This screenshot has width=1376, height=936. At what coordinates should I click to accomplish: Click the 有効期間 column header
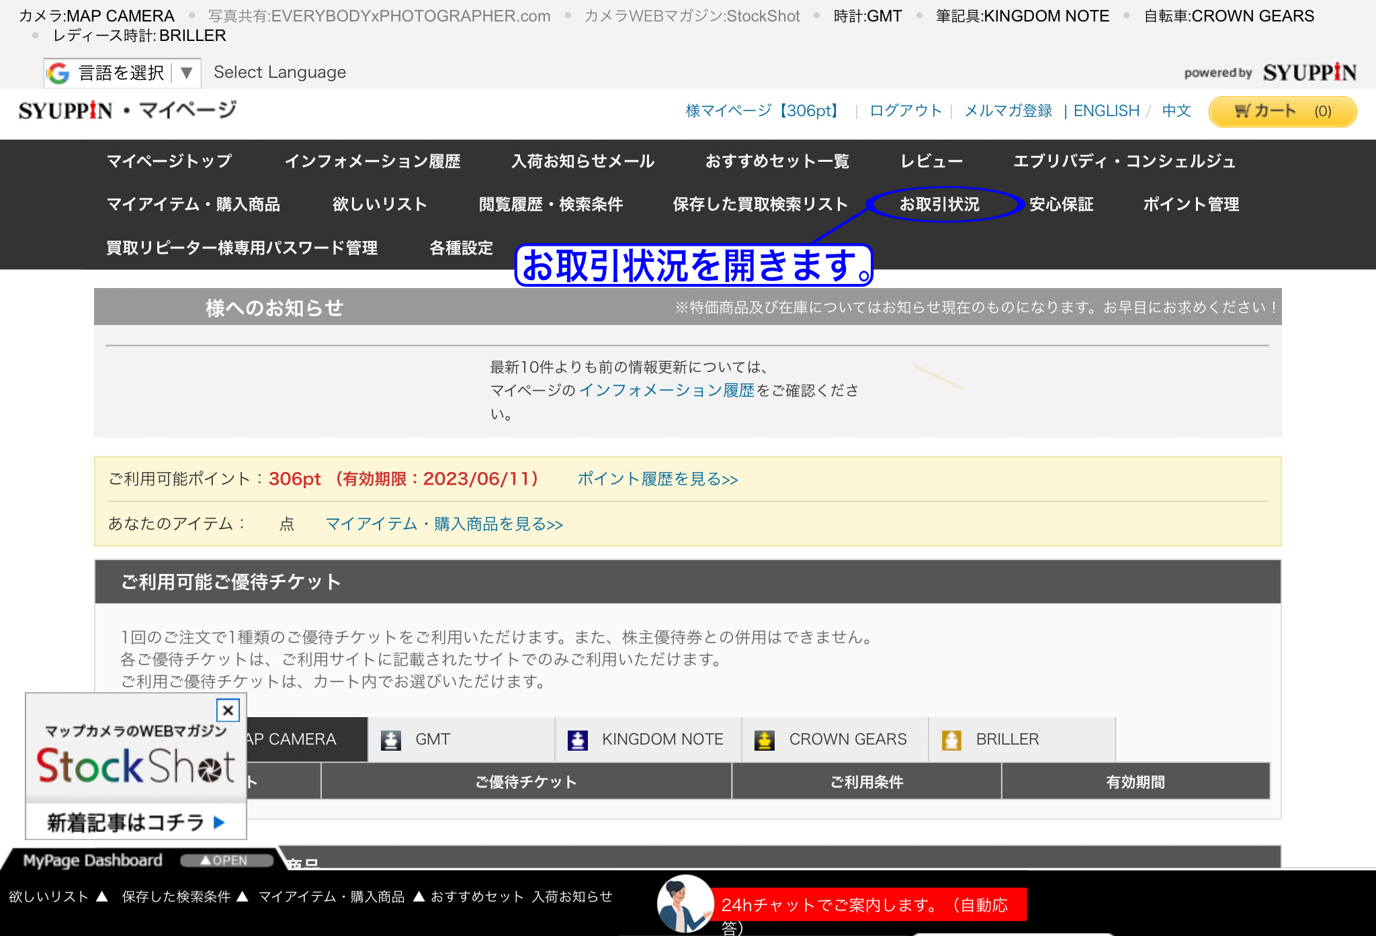point(1135,782)
